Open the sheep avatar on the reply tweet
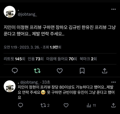 [9, 86]
